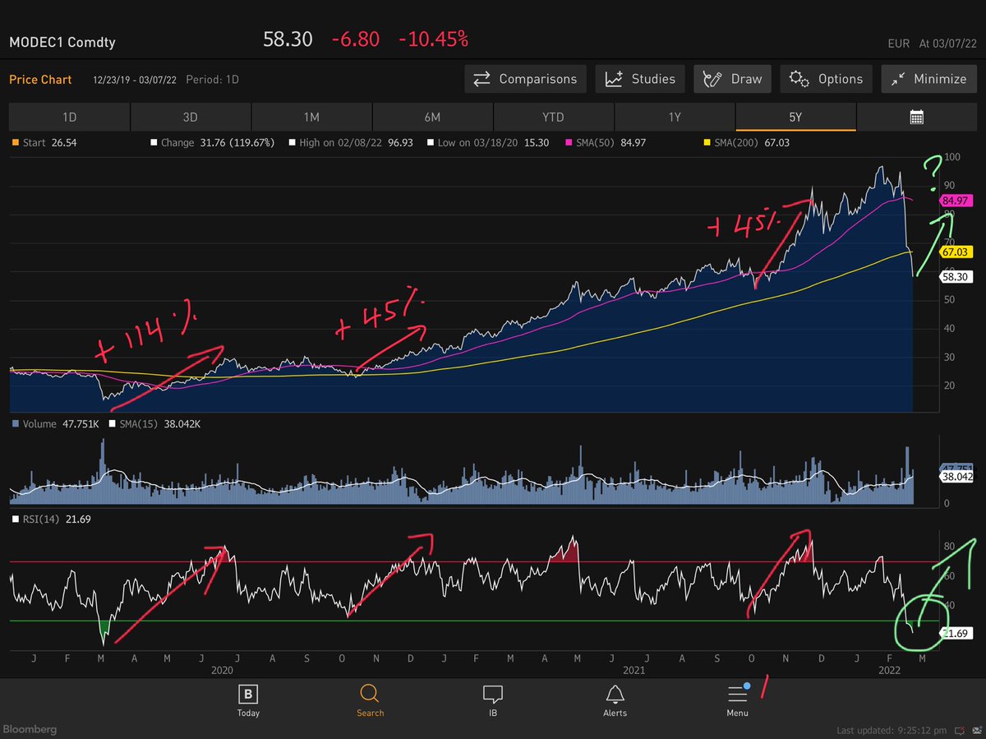The height and width of the screenshot is (739, 986).
Task: Open the IB chat tab
Action: (492, 701)
